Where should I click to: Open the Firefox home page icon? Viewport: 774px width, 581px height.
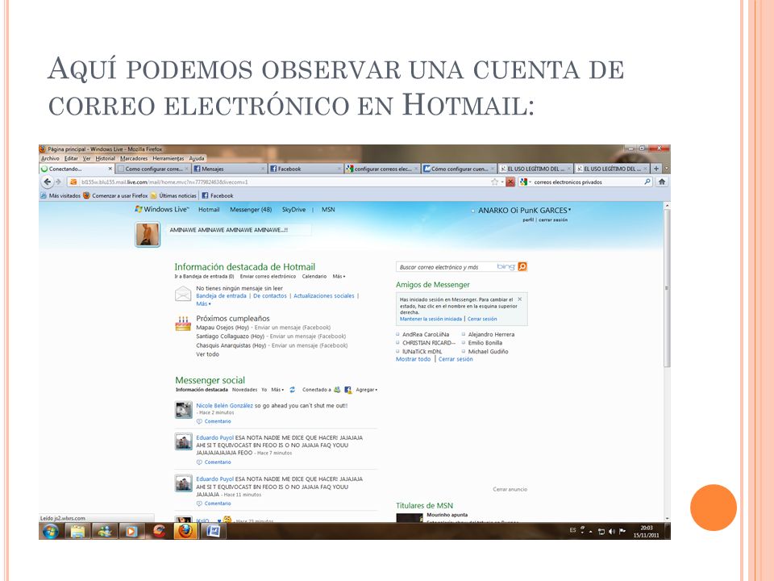pos(662,182)
